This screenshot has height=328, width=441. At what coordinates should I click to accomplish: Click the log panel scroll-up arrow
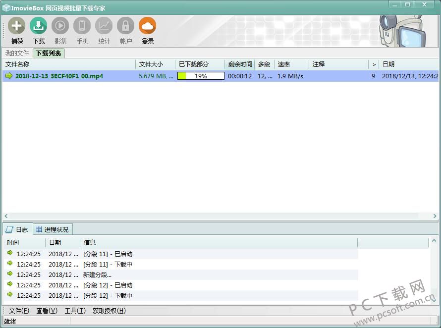[x=434, y=241]
